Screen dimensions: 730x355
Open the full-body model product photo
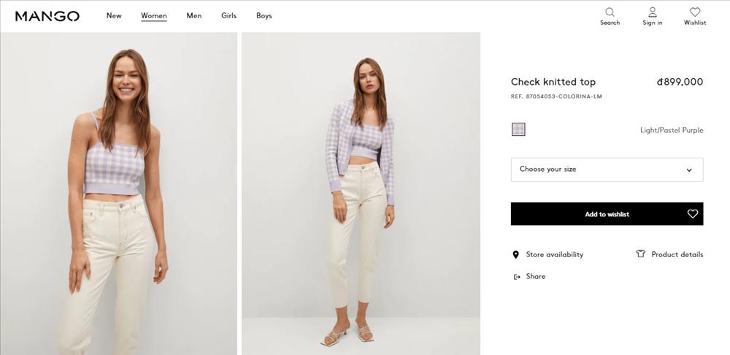tap(361, 194)
